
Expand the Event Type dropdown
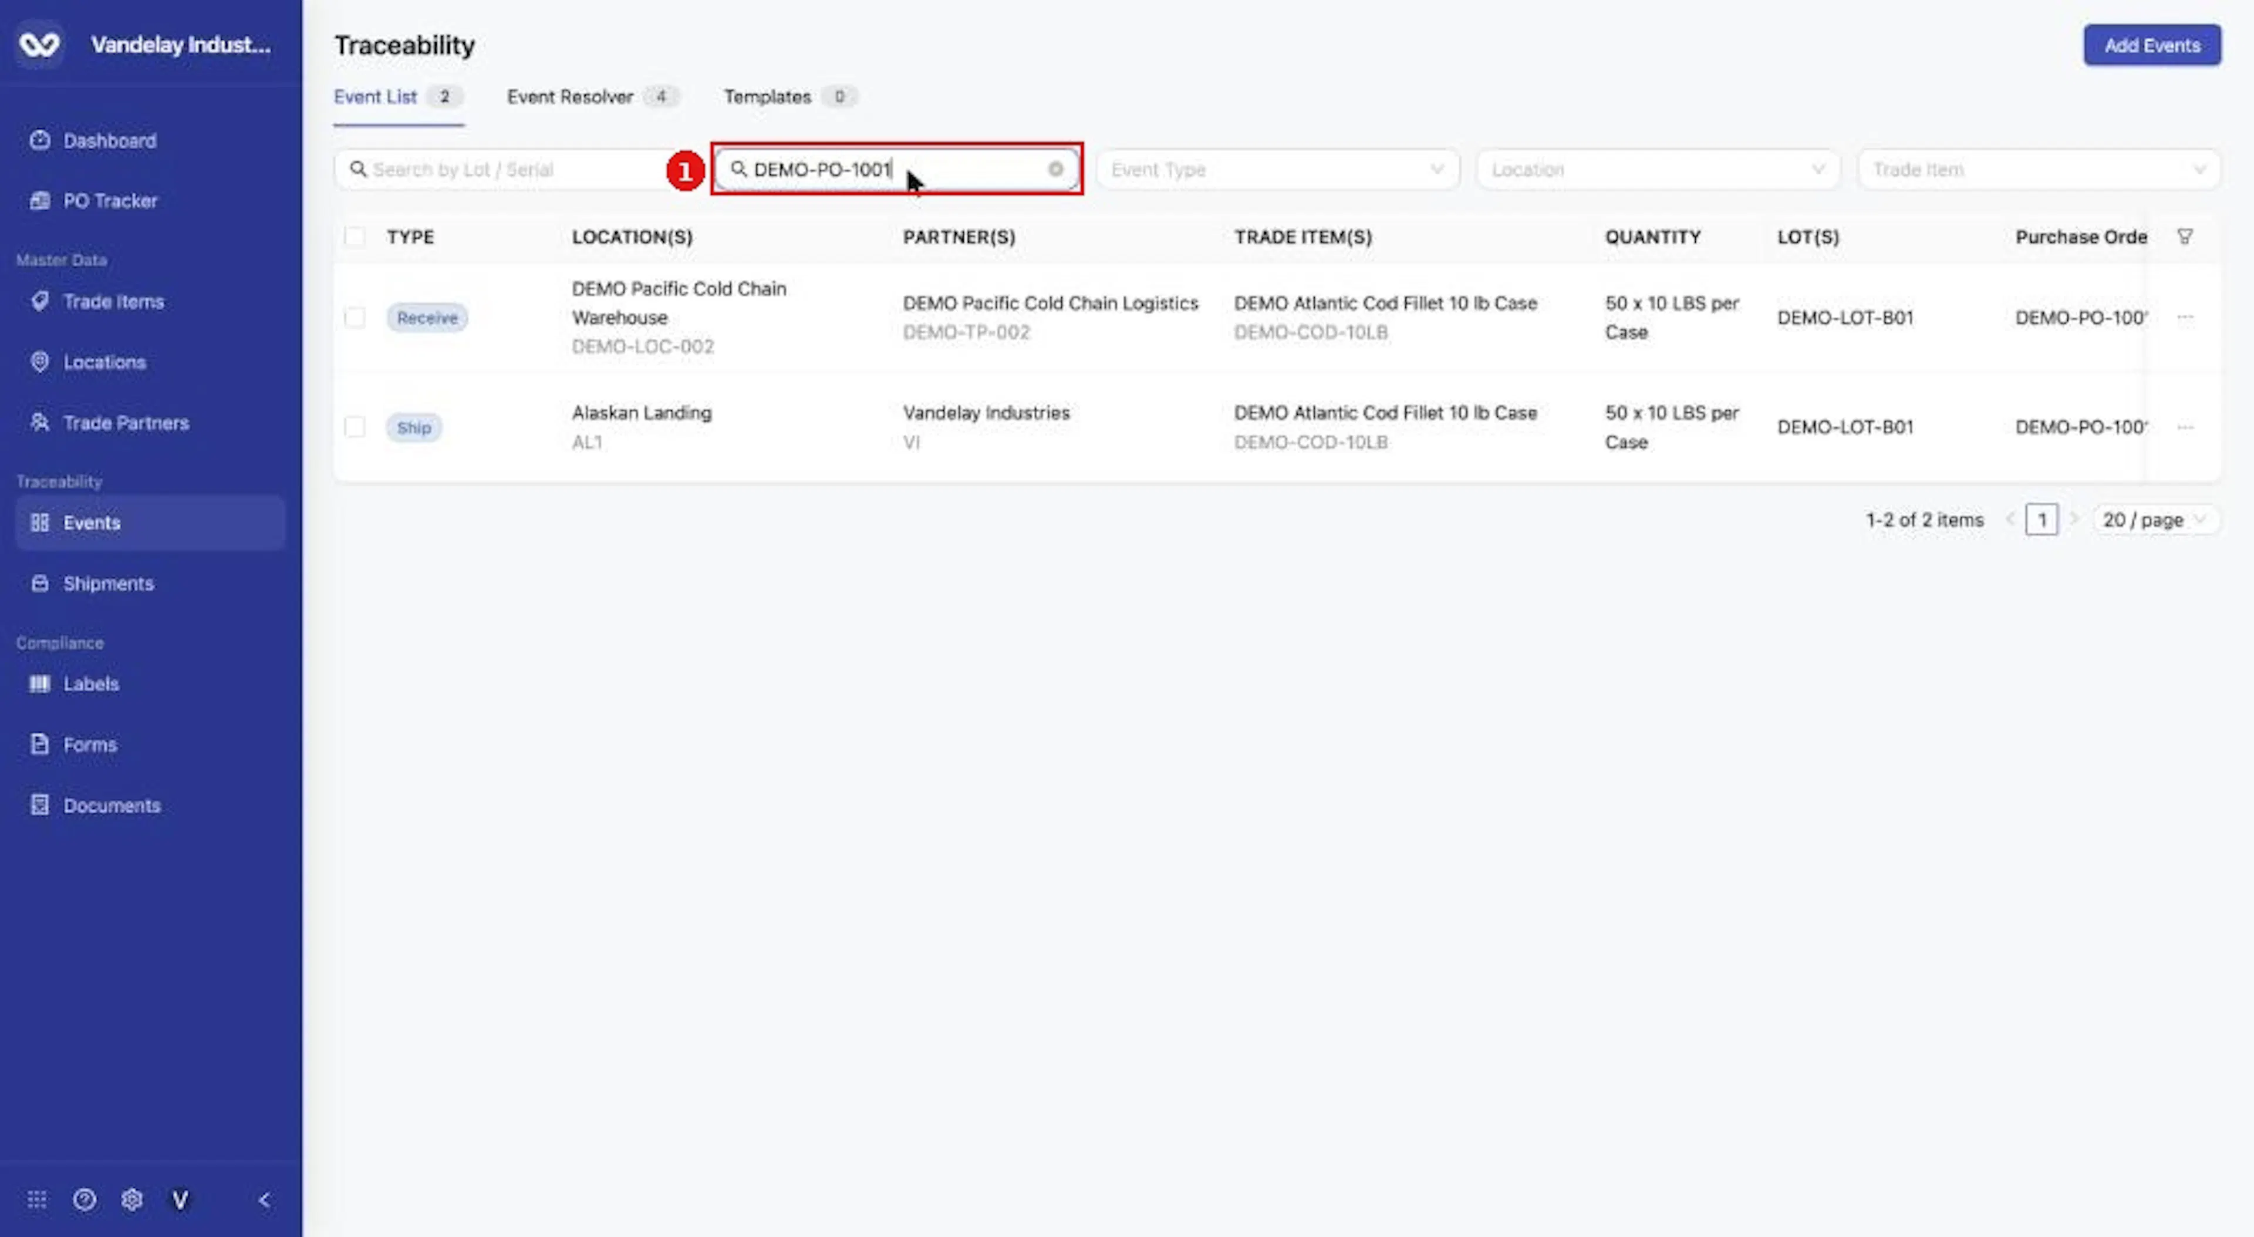[x=1277, y=169]
